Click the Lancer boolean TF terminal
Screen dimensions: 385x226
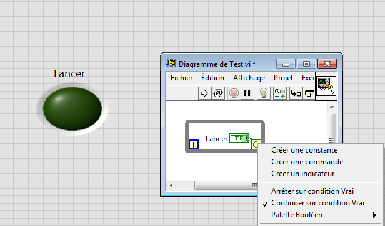(239, 138)
